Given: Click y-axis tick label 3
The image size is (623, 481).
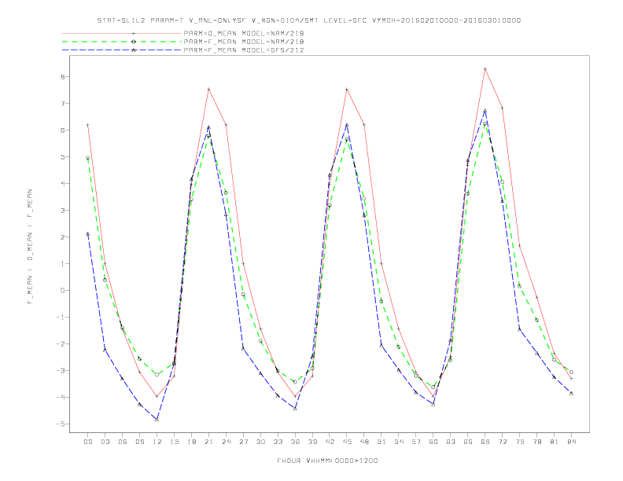Looking at the screenshot, I should [62, 211].
